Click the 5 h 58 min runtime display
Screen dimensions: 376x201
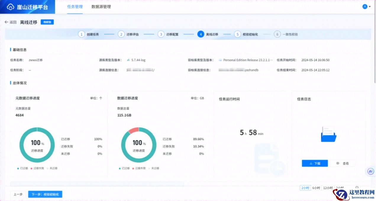tap(251, 133)
